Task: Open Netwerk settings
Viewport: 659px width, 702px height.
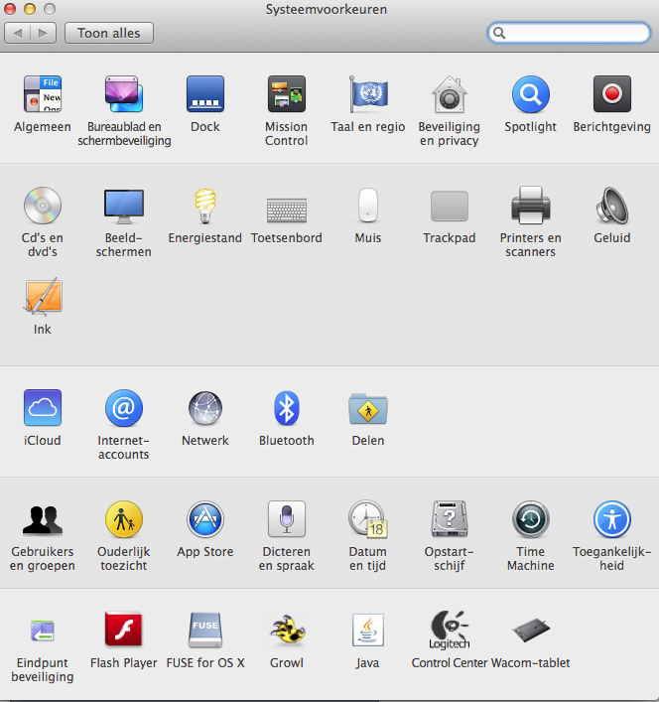Action: click(x=205, y=407)
